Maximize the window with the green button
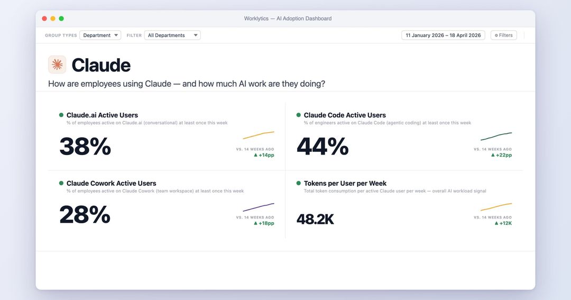This screenshot has height=300, width=571. click(61, 19)
